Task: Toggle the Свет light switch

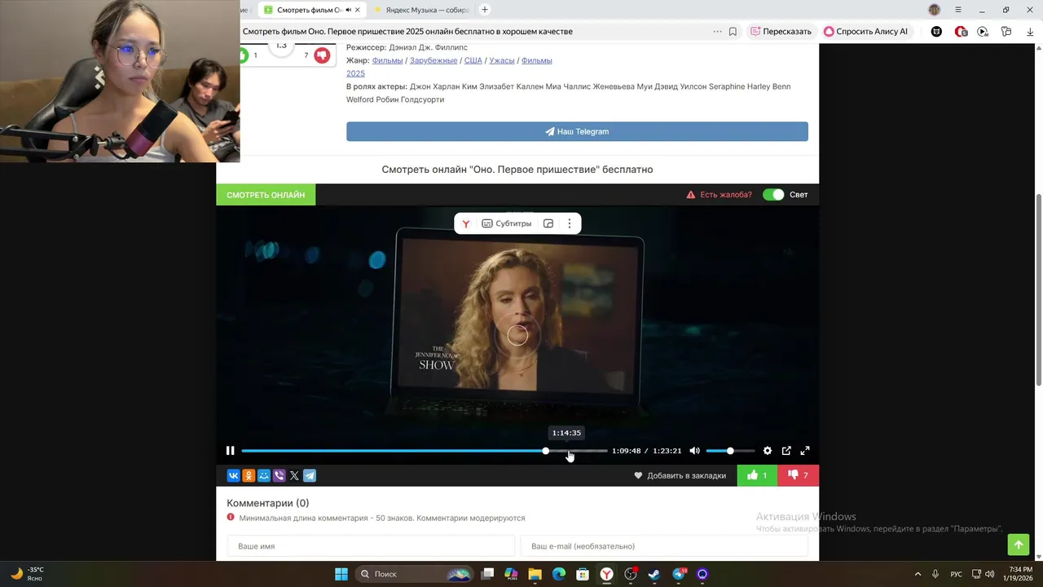Action: (x=773, y=195)
